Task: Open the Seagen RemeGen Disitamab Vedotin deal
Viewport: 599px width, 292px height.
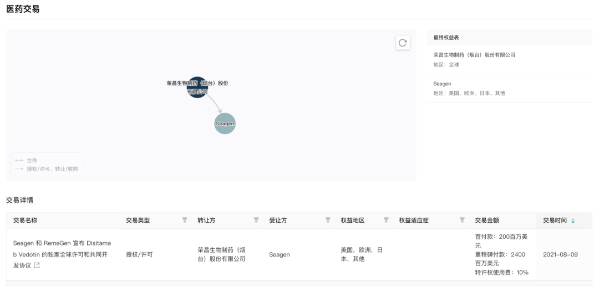Action: [62, 254]
